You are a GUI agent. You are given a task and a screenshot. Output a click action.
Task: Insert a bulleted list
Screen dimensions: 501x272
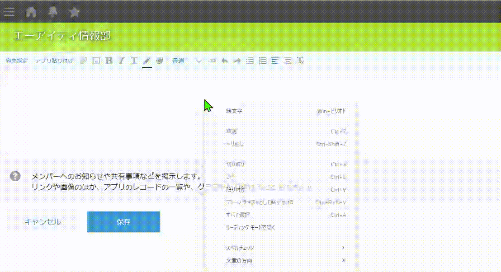tap(250, 61)
